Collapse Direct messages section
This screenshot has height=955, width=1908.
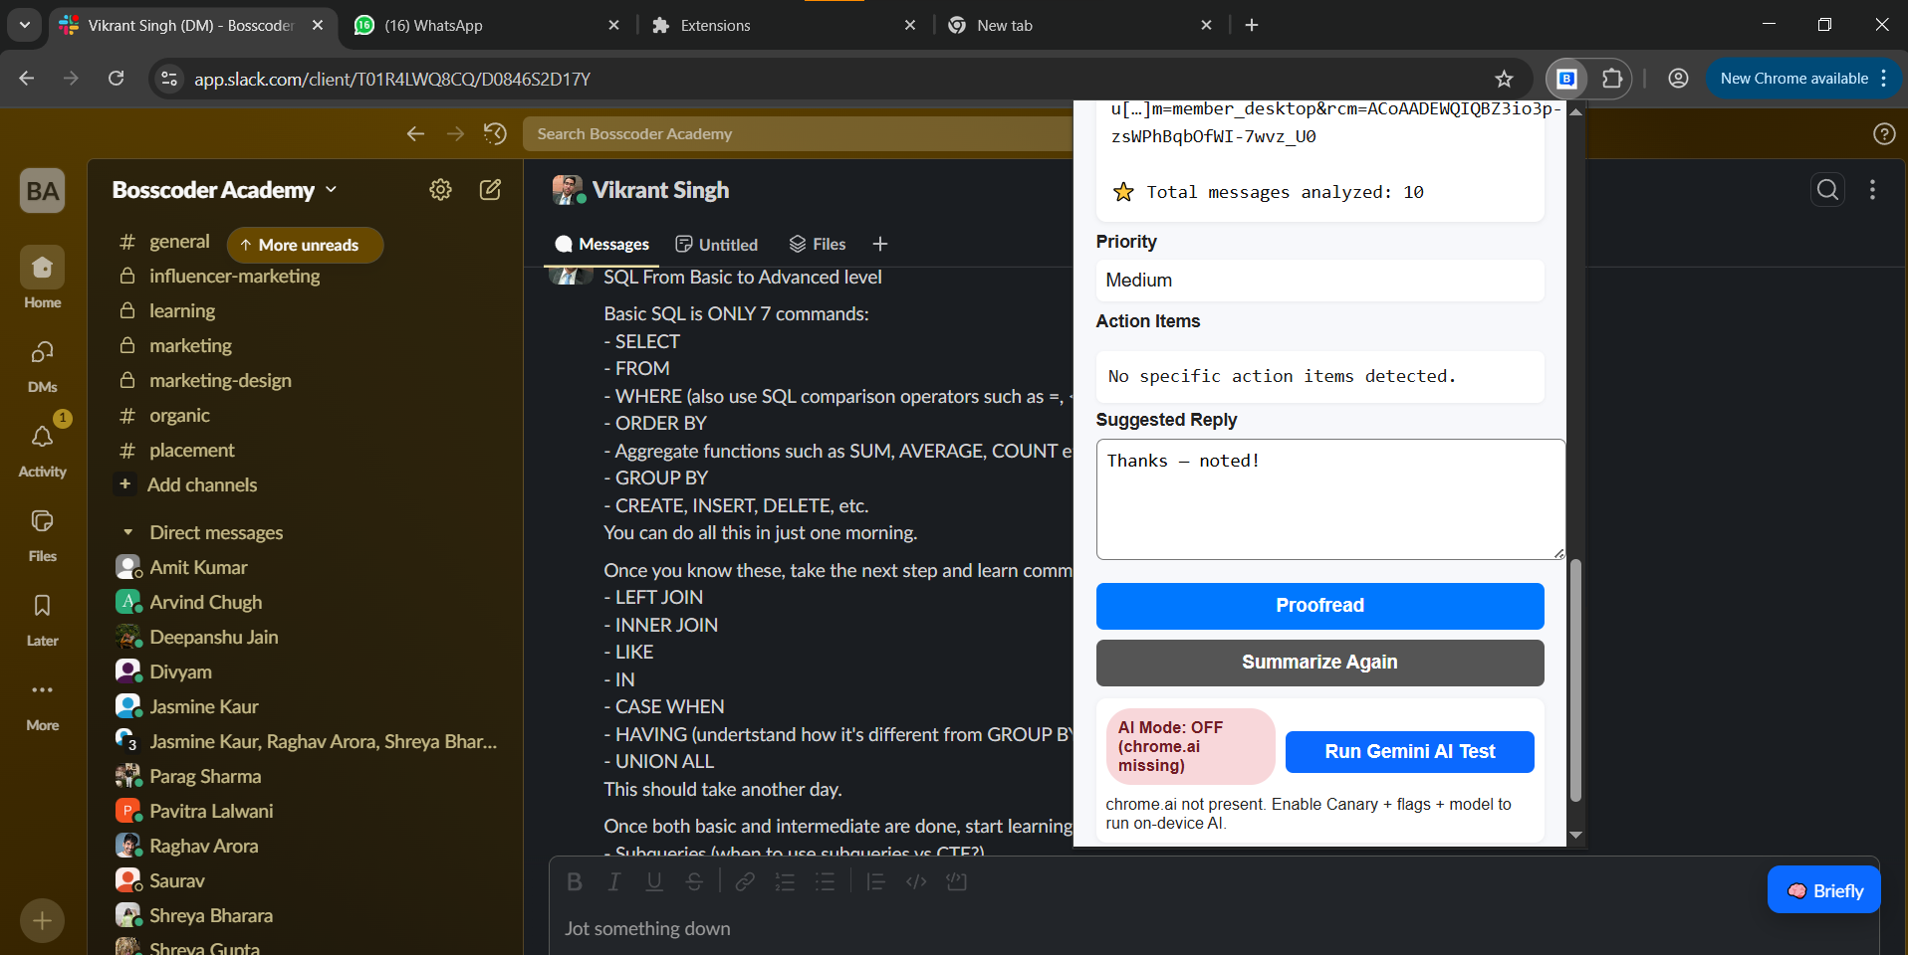127,533
